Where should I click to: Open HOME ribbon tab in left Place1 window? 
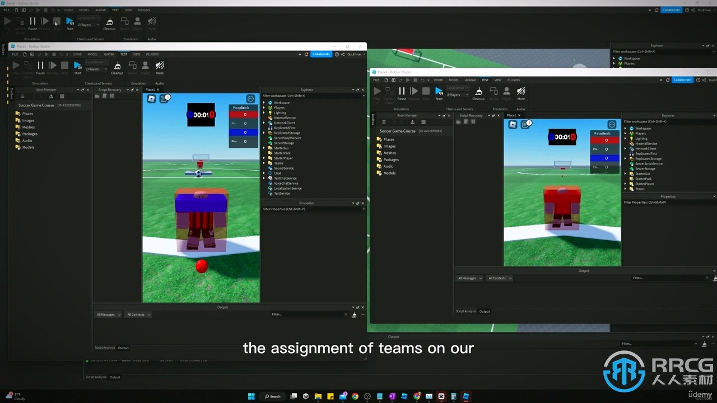point(77,54)
